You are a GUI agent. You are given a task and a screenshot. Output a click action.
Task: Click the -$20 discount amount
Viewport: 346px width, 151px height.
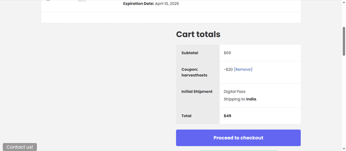click(228, 70)
